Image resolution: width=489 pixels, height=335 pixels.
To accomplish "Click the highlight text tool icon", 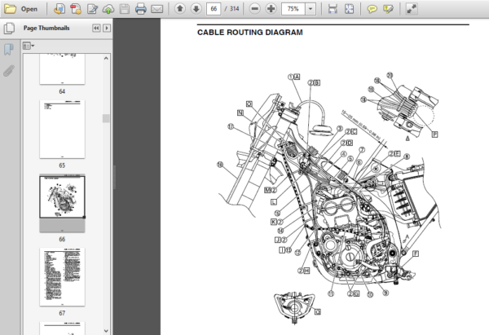I will click(388, 9).
